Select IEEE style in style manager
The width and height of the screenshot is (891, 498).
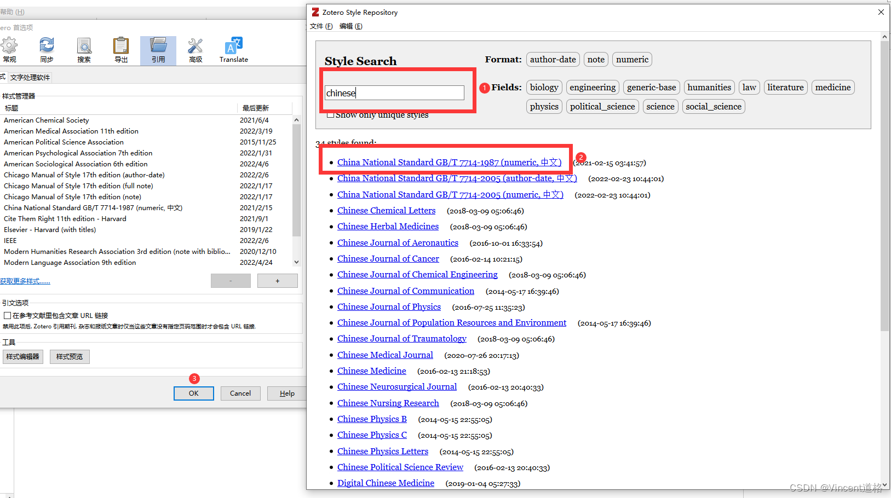tap(146, 241)
